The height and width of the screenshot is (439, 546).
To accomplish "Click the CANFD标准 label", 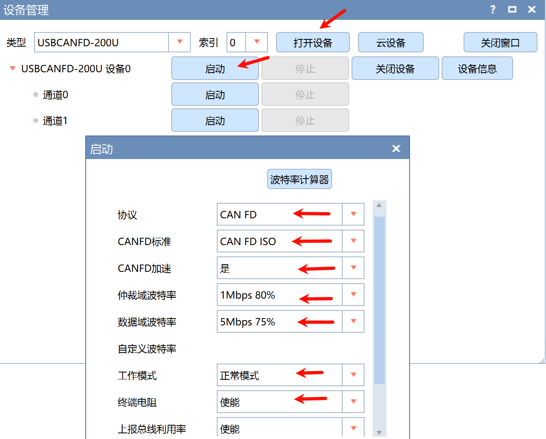I will 145,242.
